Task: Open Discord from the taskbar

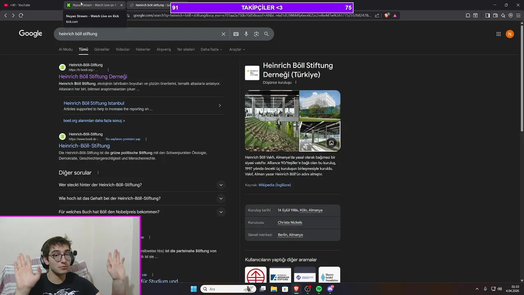Action: (x=330, y=289)
